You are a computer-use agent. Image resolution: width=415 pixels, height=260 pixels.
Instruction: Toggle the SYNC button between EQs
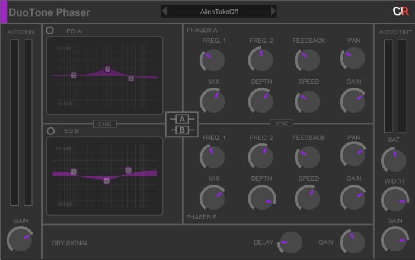105,124
